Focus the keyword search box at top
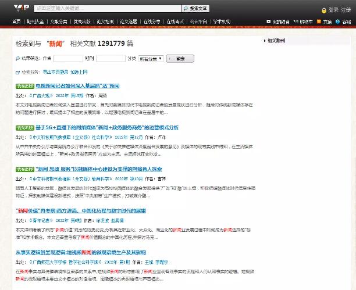 pos(108,8)
